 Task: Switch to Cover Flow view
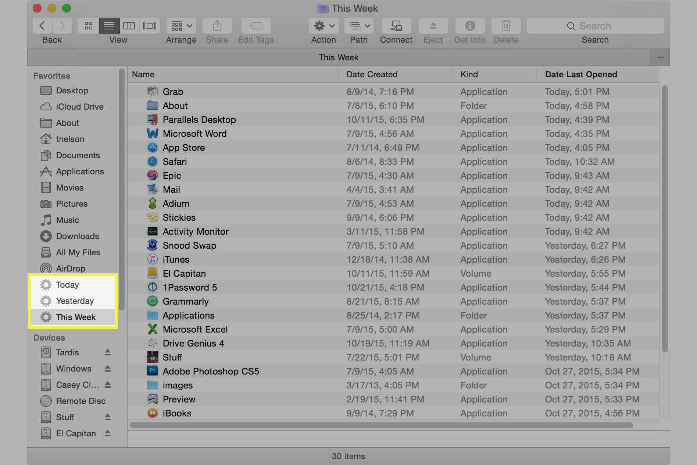tap(150, 26)
